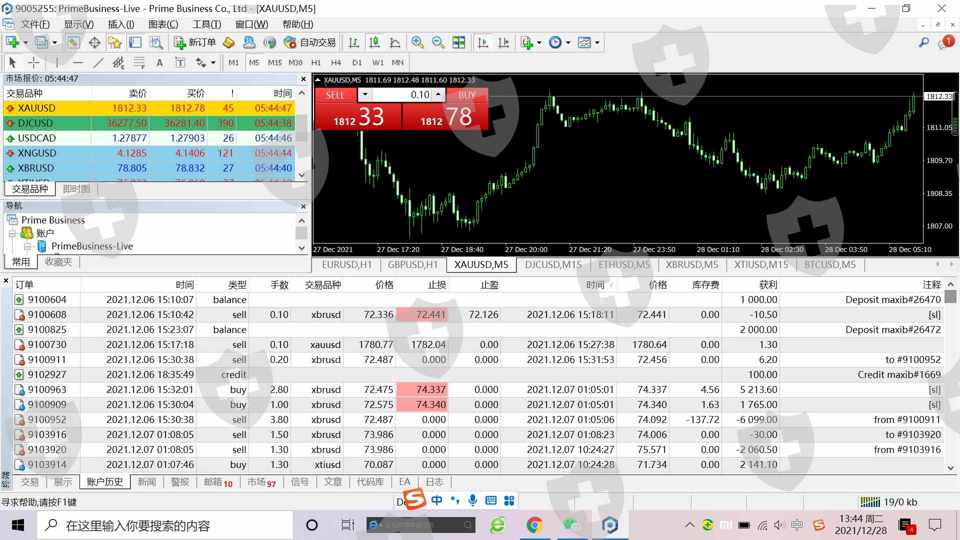960x540 pixels.
Task: Select the crosshair cursor tool
Action: click(x=33, y=62)
